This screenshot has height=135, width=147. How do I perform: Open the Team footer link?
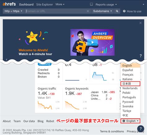point(17,121)
